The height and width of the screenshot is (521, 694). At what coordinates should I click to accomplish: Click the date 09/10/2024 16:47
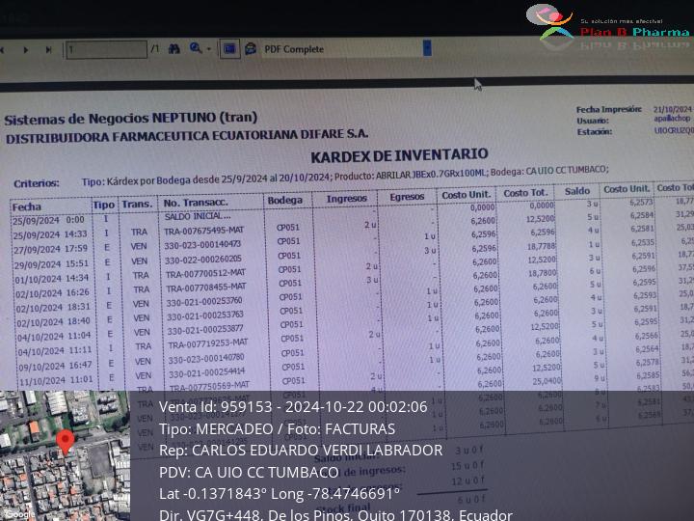[54, 366]
